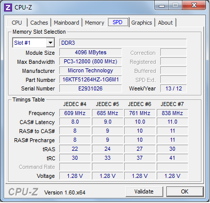Open the Memory tab
The height and width of the screenshot is (203, 210).
(94, 23)
